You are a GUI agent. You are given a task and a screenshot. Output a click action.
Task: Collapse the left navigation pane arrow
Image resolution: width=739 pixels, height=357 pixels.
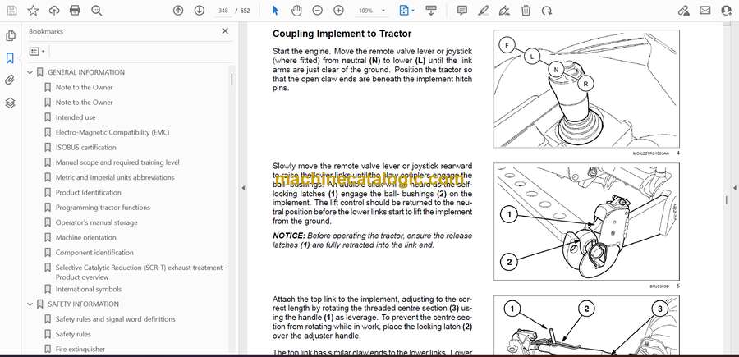tap(243, 188)
